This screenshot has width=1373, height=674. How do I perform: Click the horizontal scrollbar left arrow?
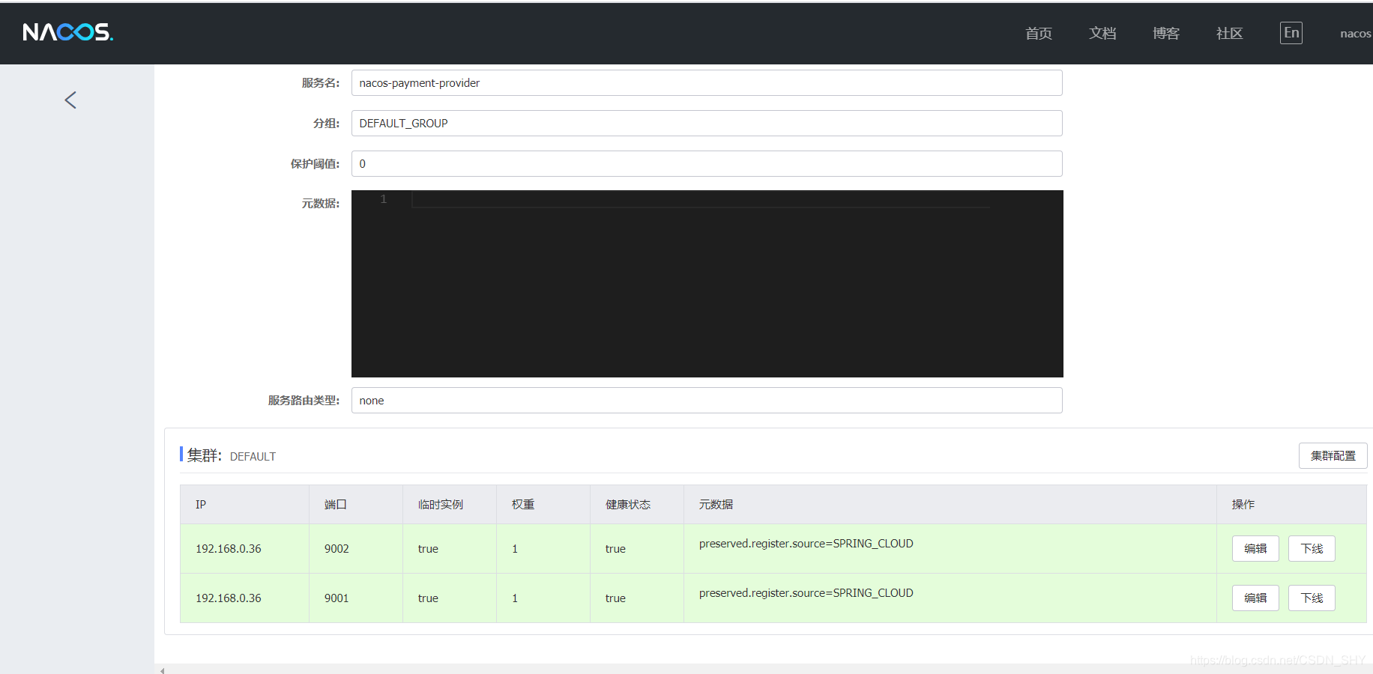tap(162, 670)
